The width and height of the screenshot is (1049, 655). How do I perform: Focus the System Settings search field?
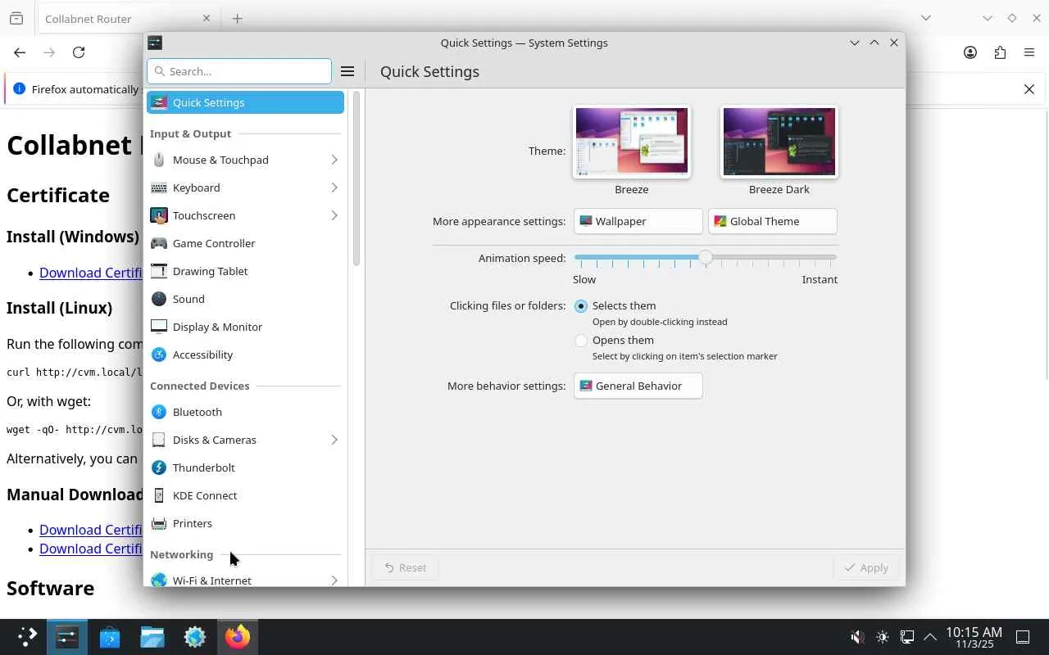tap(239, 71)
